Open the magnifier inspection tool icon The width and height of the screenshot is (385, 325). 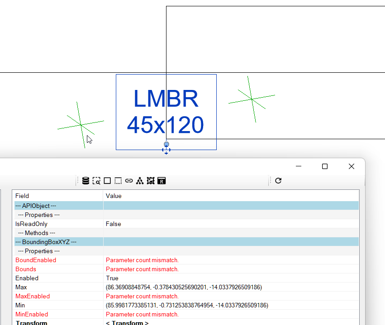coord(96,180)
